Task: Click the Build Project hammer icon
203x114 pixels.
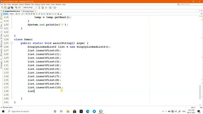Action: coord(39,8)
